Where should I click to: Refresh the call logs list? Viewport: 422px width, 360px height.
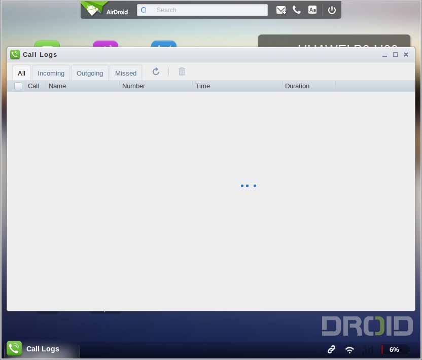tap(156, 72)
